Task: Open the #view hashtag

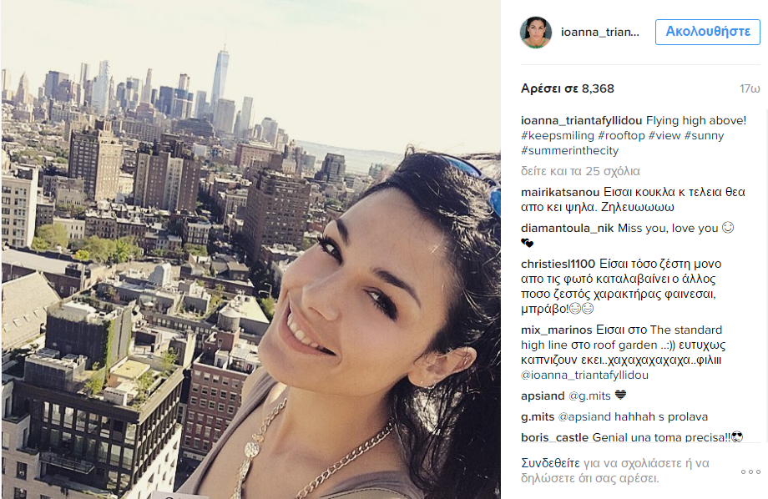Action: 664,136
